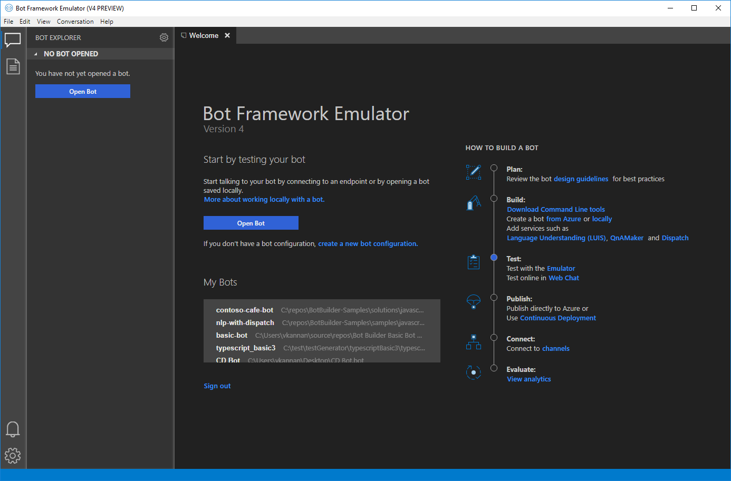Click the Build step robot arm icon

[474, 203]
